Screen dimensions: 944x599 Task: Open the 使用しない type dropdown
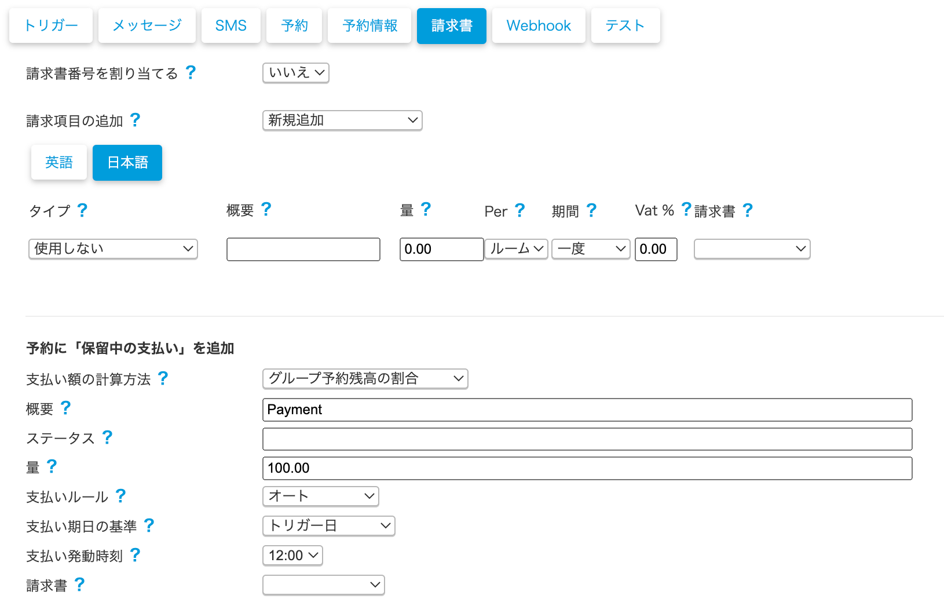(113, 249)
